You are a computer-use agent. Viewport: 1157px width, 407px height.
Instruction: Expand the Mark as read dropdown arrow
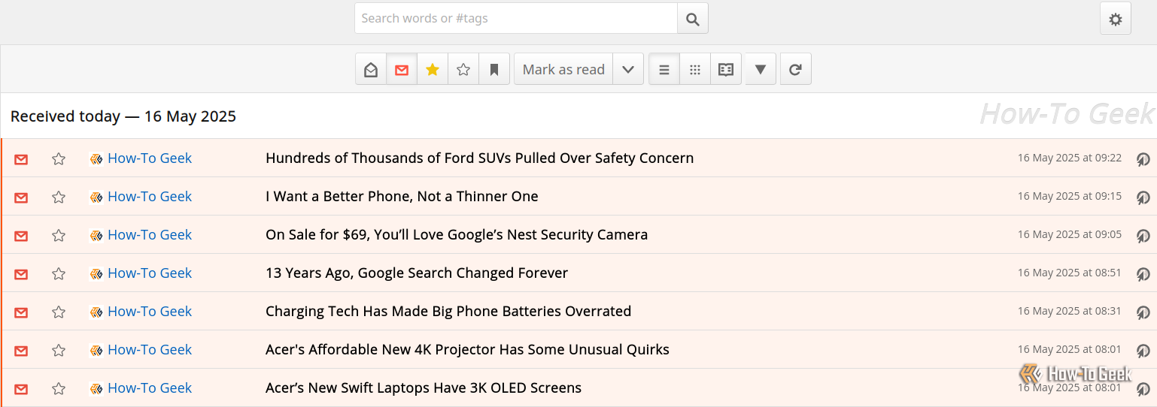point(628,70)
